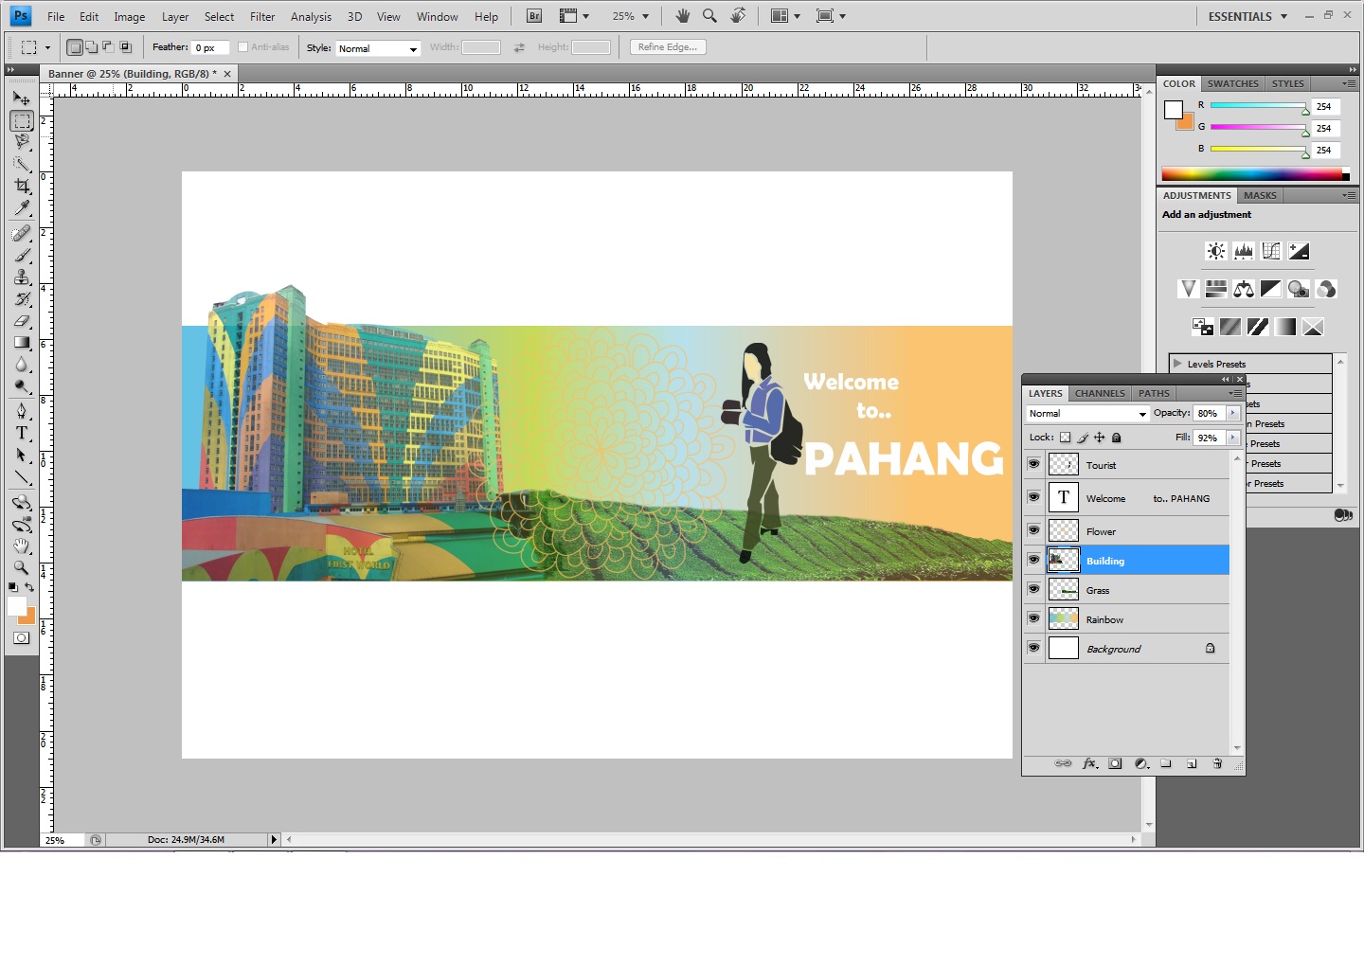This screenshot has height=966, width=1364.
Task: Open the Opacity slider arrow
Action: pos(1232,413)
